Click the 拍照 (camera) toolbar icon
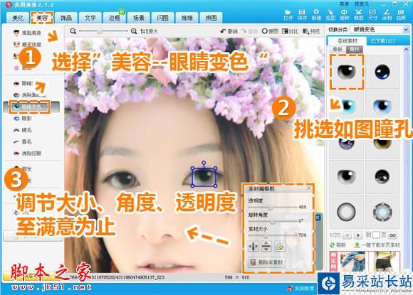 coord(401,15)
